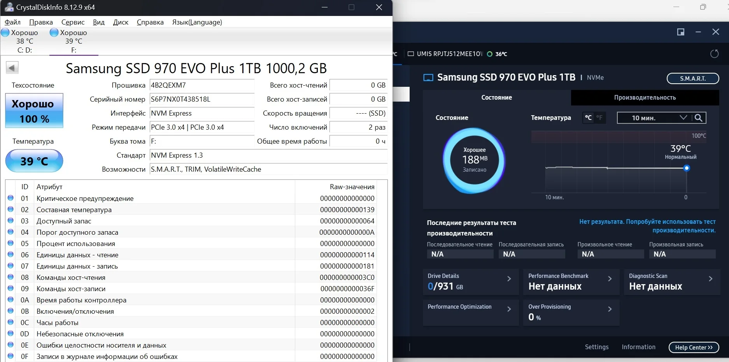Select the 'Единицы данных - чтение' row text

77,255
